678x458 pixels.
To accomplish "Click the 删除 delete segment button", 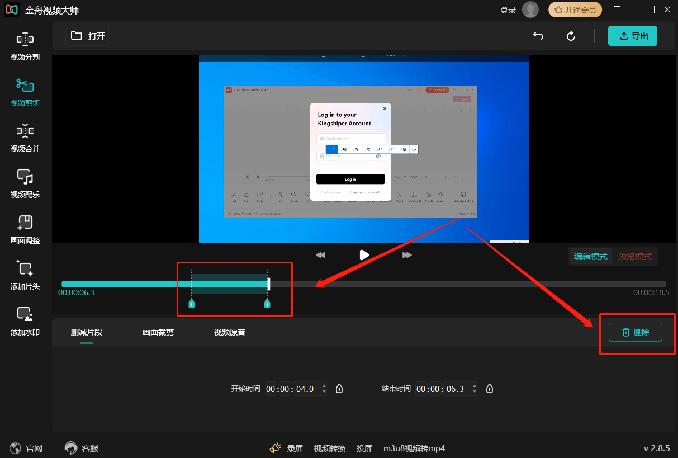I will [x=636, y=332].
